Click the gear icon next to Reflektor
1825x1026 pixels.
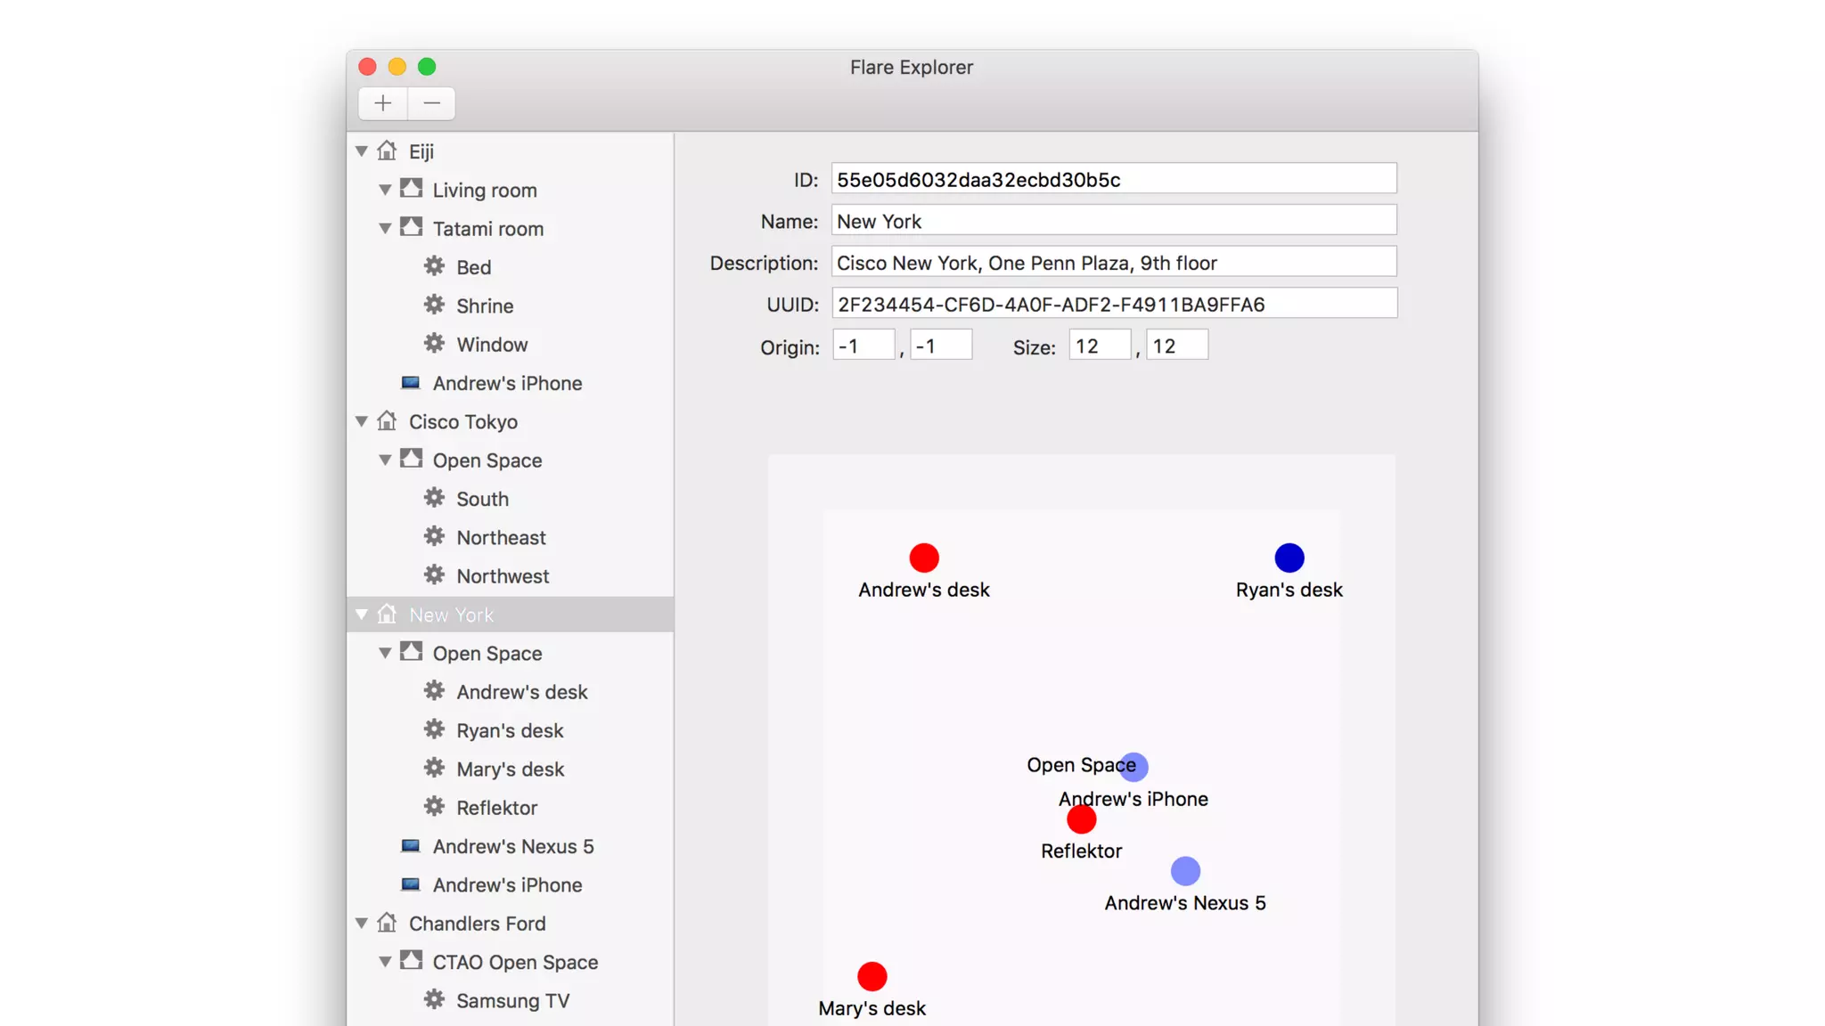point(434,807)
